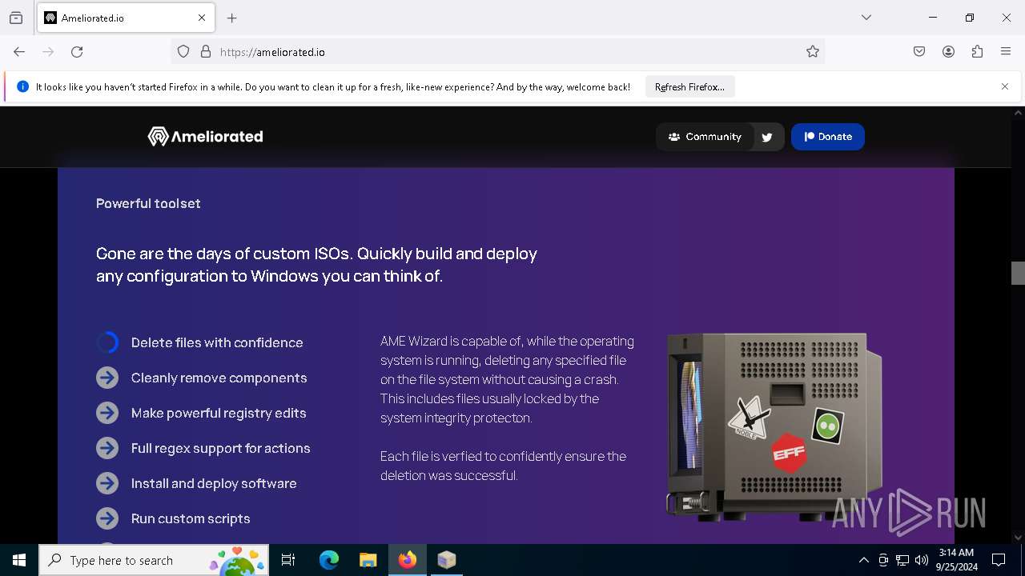The height and width of the screenshot is (576, 1025).
Task: Open Firefox application menu
Action: [1006, 52]
